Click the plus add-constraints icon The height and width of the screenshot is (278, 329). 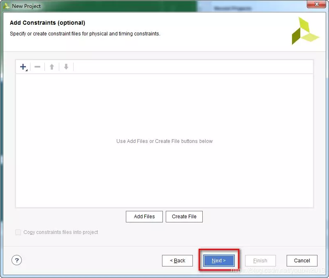tap(23, 67)
